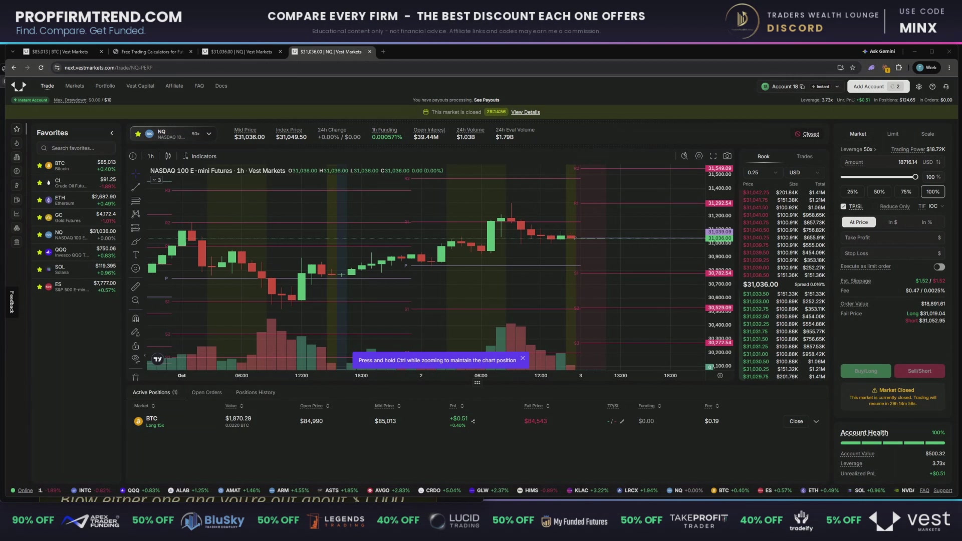Click the Search favorites input field
The height and width of the screenshot is (541, 962).
pos(76,148)
